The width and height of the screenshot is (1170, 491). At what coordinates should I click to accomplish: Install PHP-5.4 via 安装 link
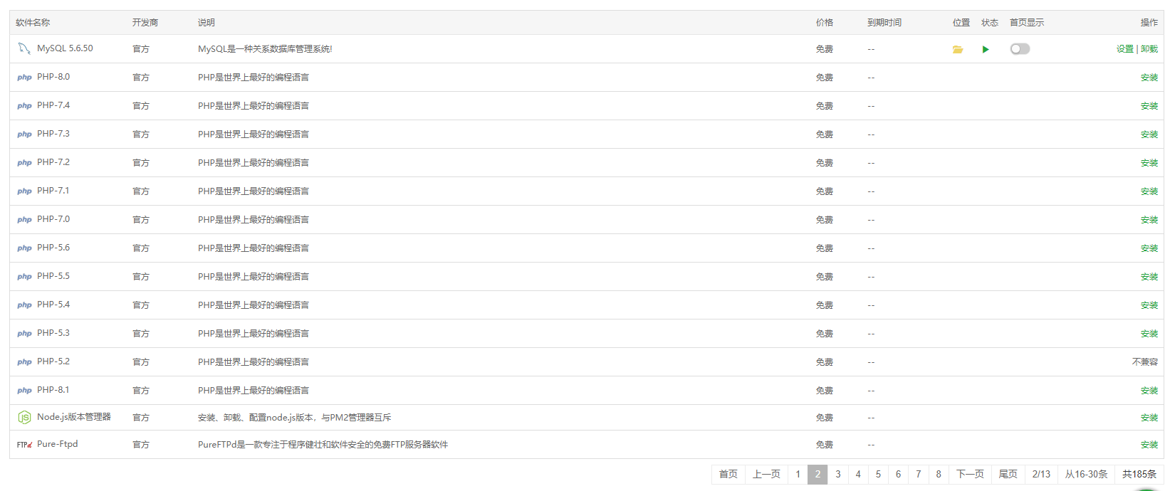[x=1149, y=305]
